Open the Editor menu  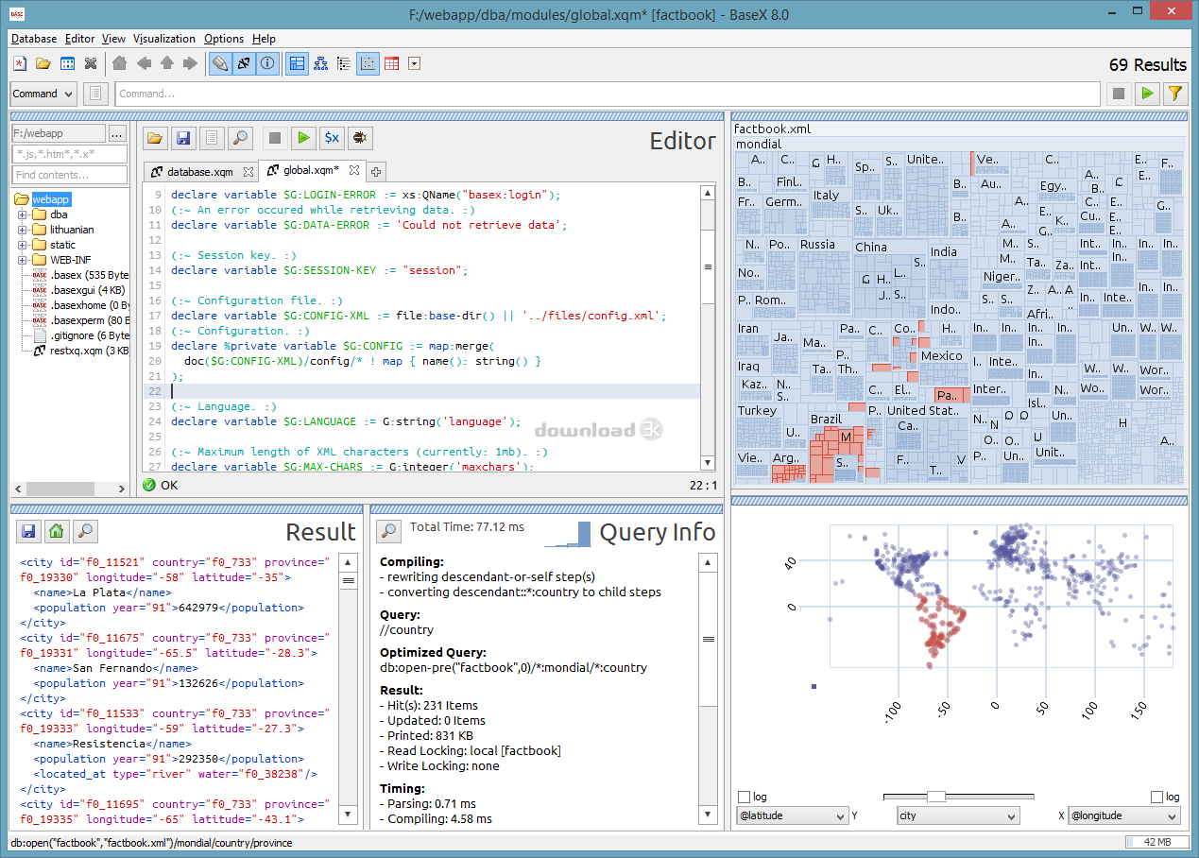coord(80,39)
